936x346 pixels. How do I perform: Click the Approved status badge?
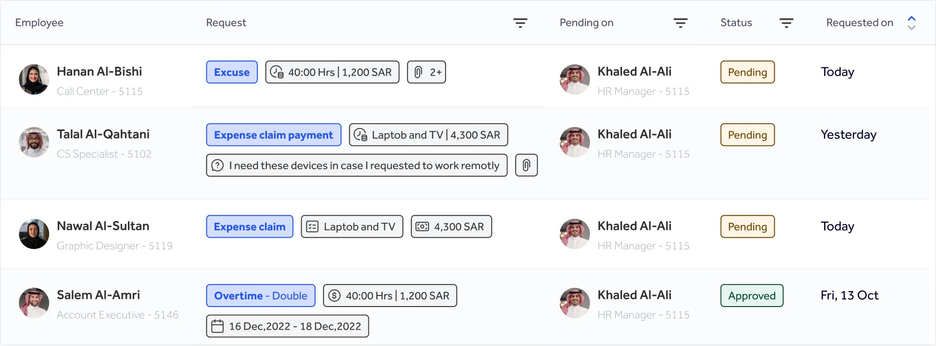click(x=751, y=296)
